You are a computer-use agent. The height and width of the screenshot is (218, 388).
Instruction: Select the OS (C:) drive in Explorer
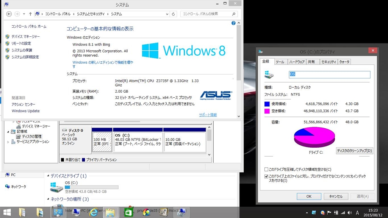[84, 188]
